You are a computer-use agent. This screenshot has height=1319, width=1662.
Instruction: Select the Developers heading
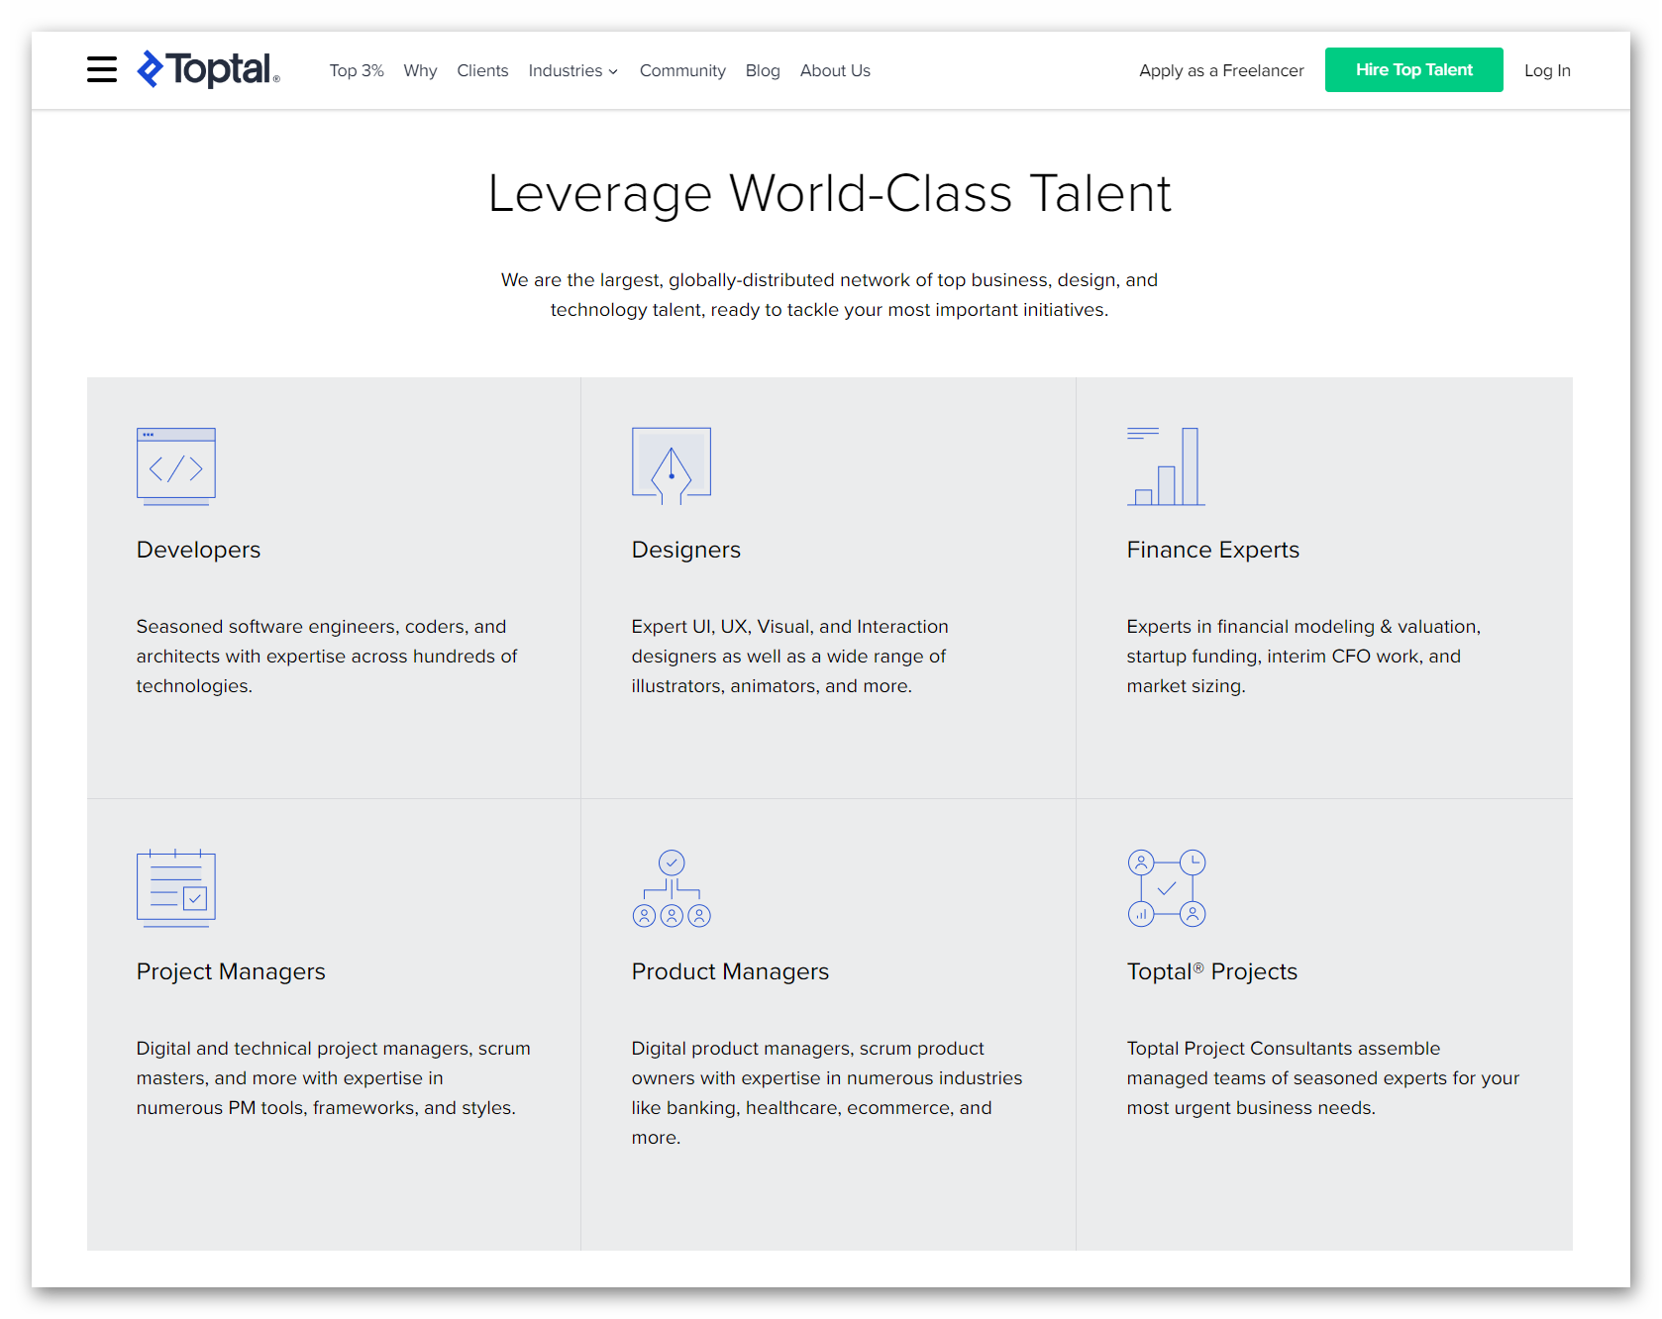[x=198, y=550]
